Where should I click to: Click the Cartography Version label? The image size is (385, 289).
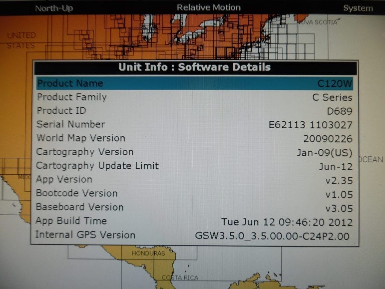click(85, 152)
